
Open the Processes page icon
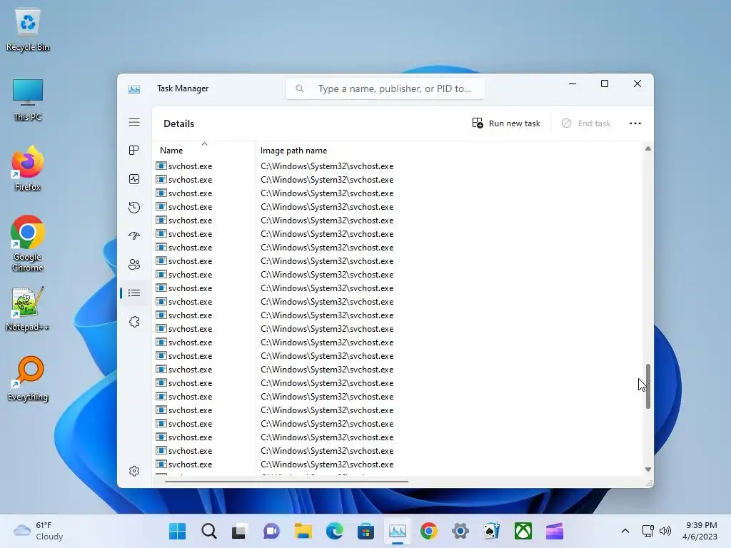tap(134, 150)
